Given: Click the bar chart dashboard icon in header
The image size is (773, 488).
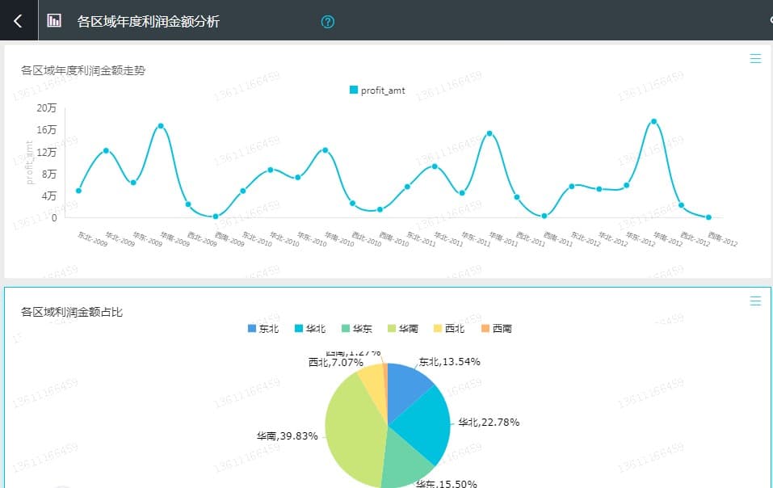Looking at the screenshot, I should coord(54,21).
